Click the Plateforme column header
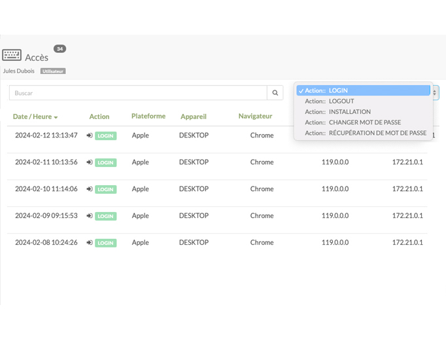The height and width of the screenshot is (339, 446). [x=148, y=116]
